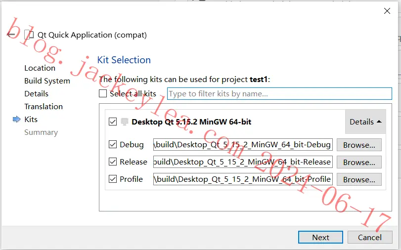This screenshot has height=250, width=401.
Task: Uncheck the Profile build configuration
Action: [x=113, y=179]
